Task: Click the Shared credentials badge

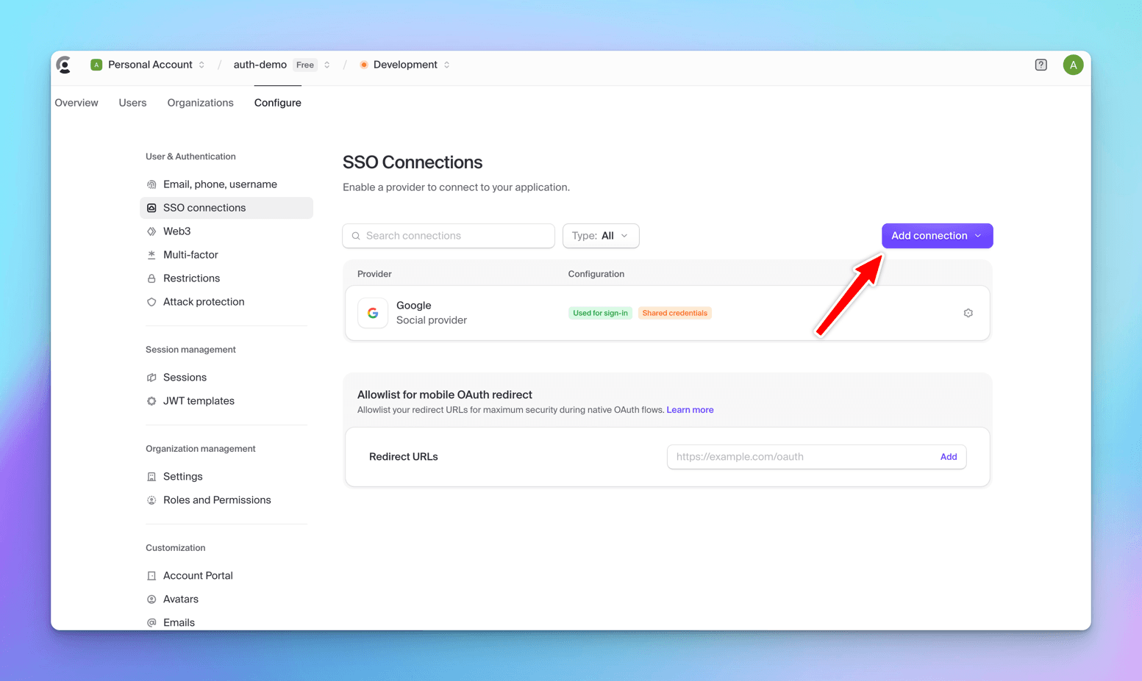Action: pyautogui.click(x=674, y=313)
